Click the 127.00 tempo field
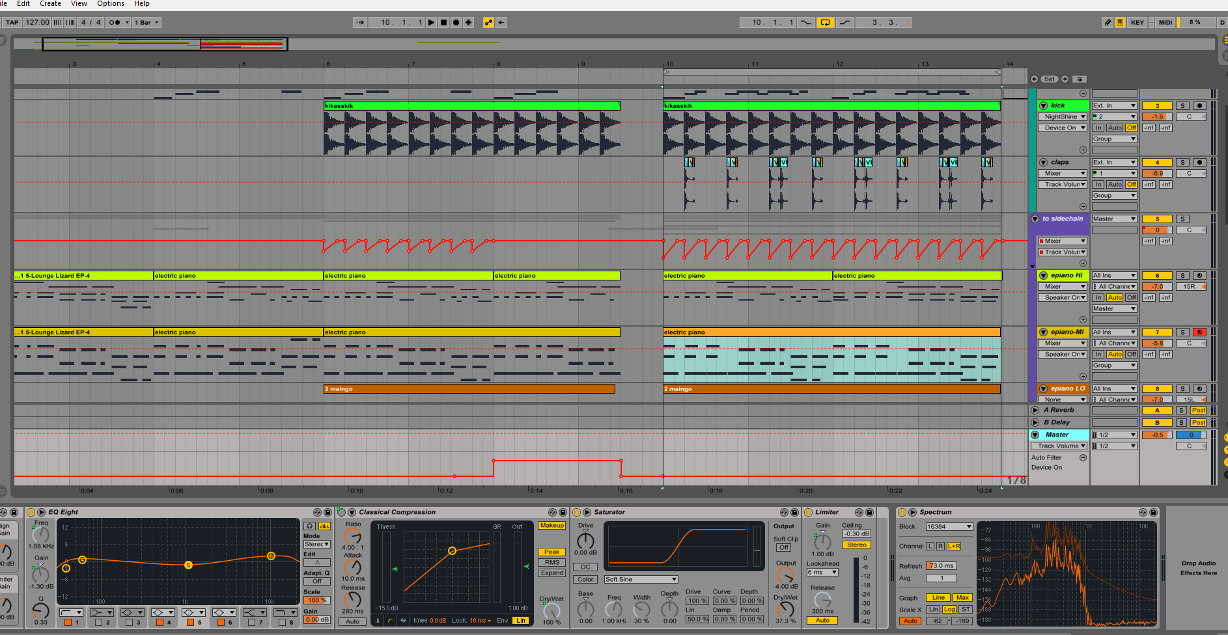 37,22
